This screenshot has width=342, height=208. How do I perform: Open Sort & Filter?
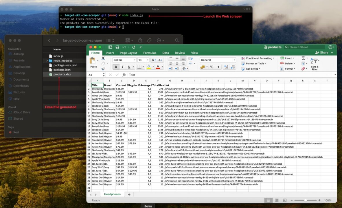tap(315, 64)
